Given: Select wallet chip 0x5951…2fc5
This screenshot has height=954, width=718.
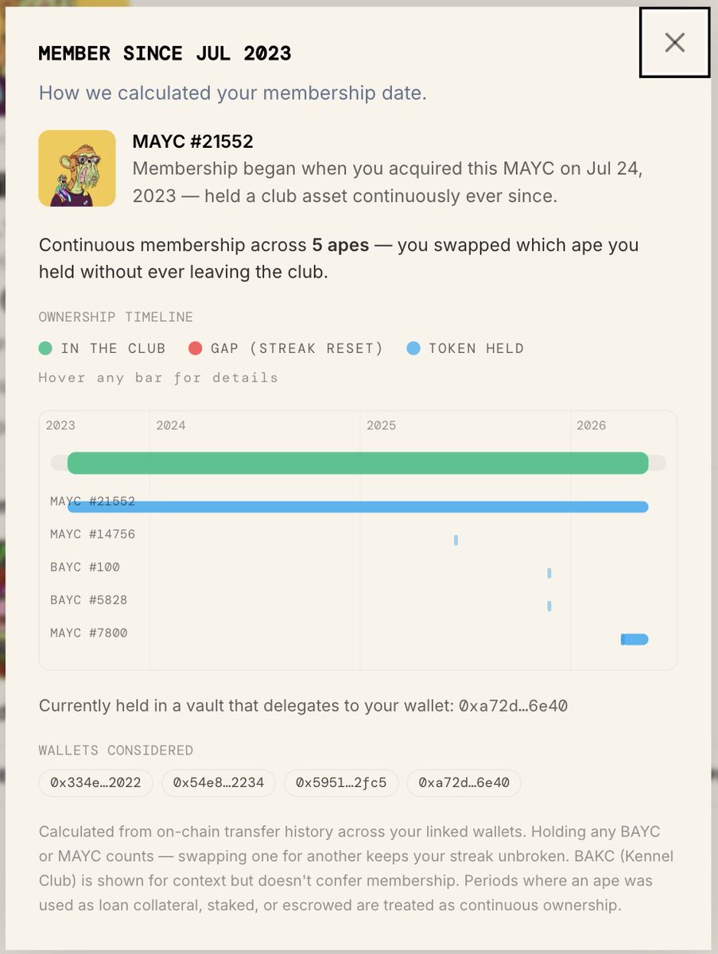Looking at the screenshot, I should [x=341, y=783].
